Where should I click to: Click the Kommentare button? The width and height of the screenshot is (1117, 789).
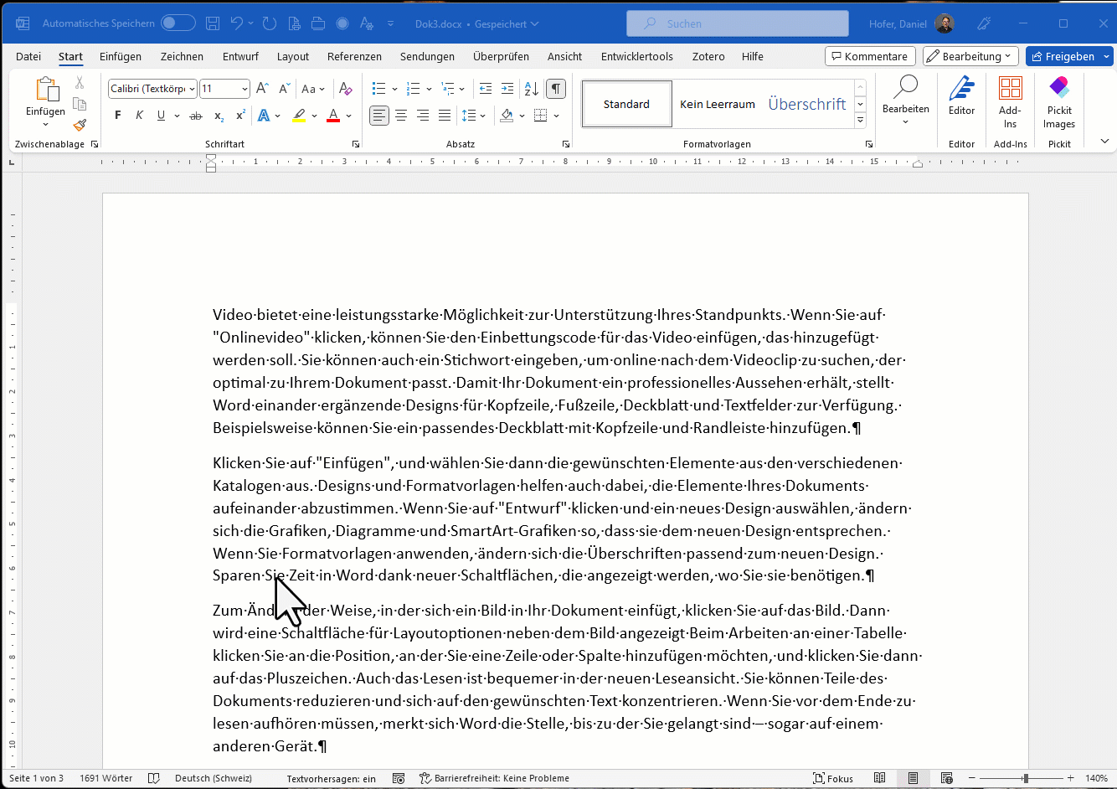tap(868, 56)
